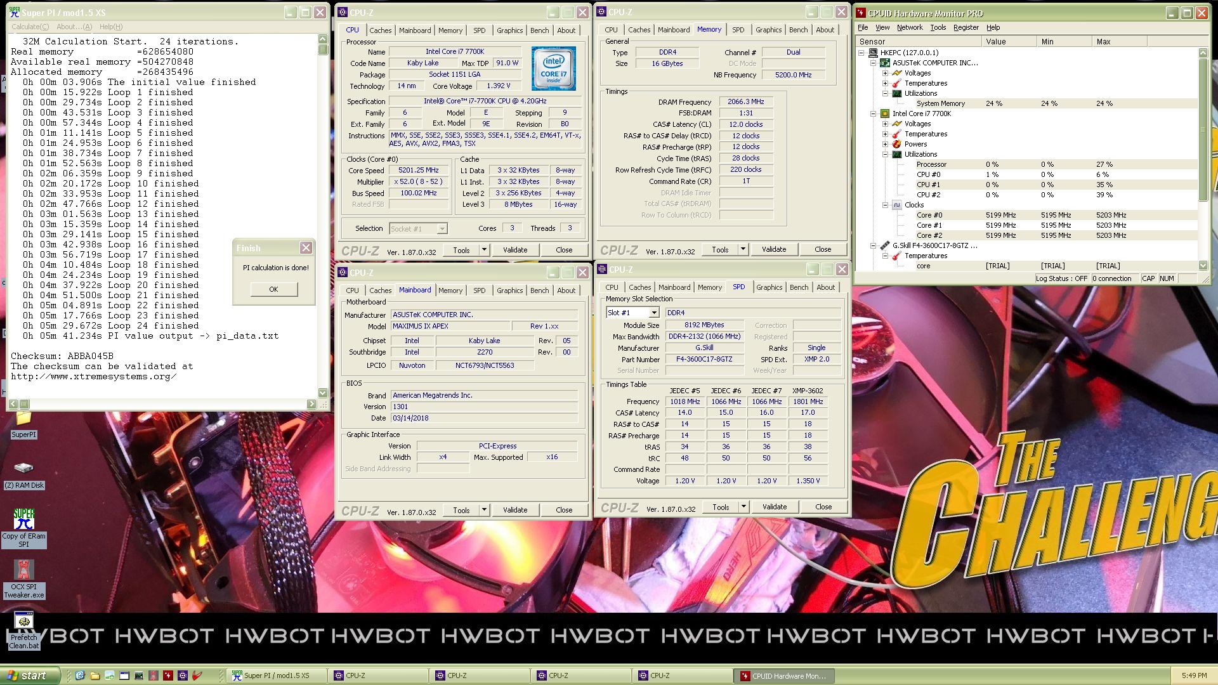The image size is (1218, 685).
Task: Click the Intel Core i7 7700K chip icon
Action: pos(885,114)
